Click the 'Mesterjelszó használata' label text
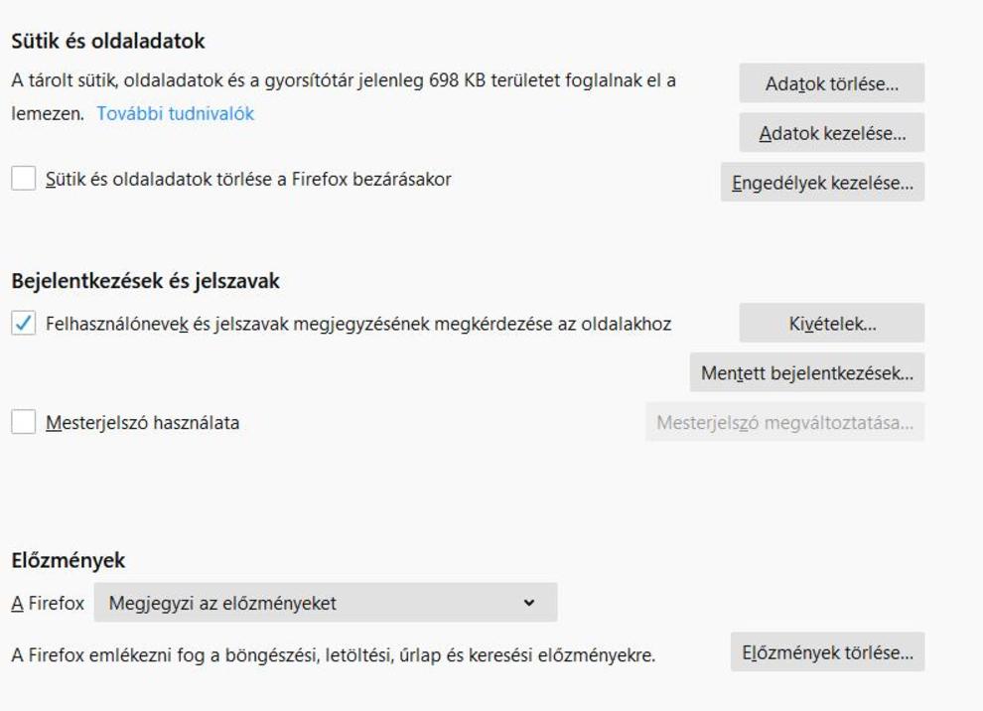Screen dimensions: 983x711 coord(142,423)
